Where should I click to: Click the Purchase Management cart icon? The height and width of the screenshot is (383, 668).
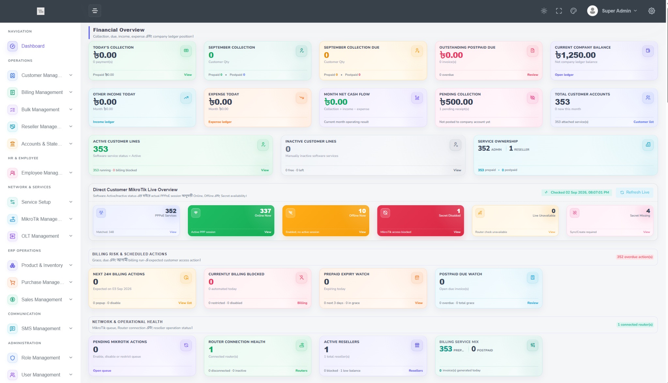pos(12,282)
